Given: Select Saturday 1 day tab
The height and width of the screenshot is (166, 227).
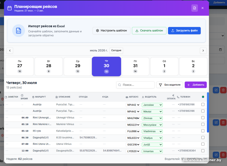Looking at the screenshot, I should (164, 66).
